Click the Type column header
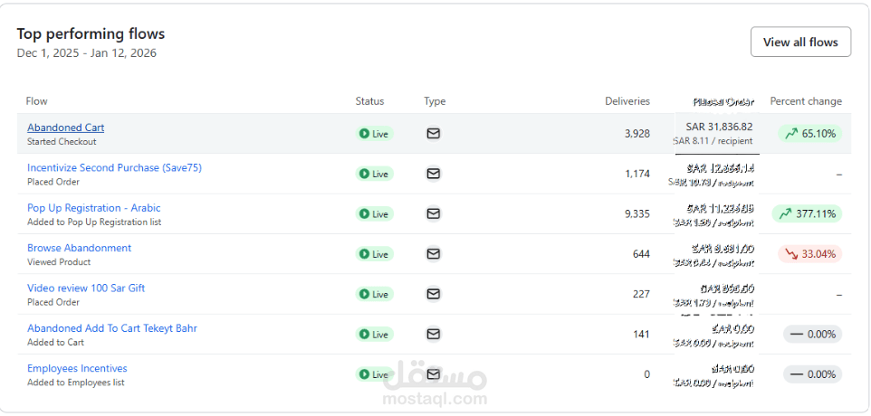The height and width of the screenshot is (416, 871). point(435,101)
